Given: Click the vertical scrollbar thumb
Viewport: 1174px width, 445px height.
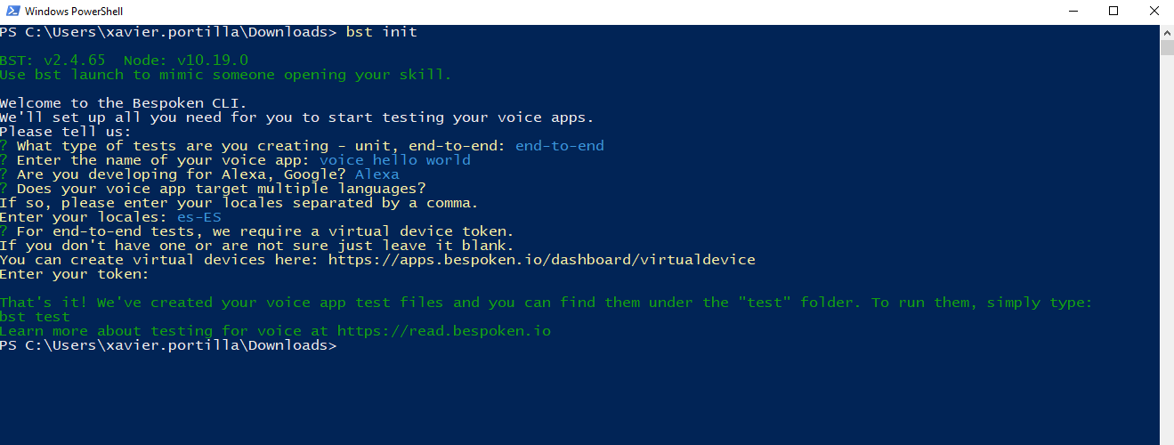Looking at the screenshot, I should click(x=1166, y=47).
